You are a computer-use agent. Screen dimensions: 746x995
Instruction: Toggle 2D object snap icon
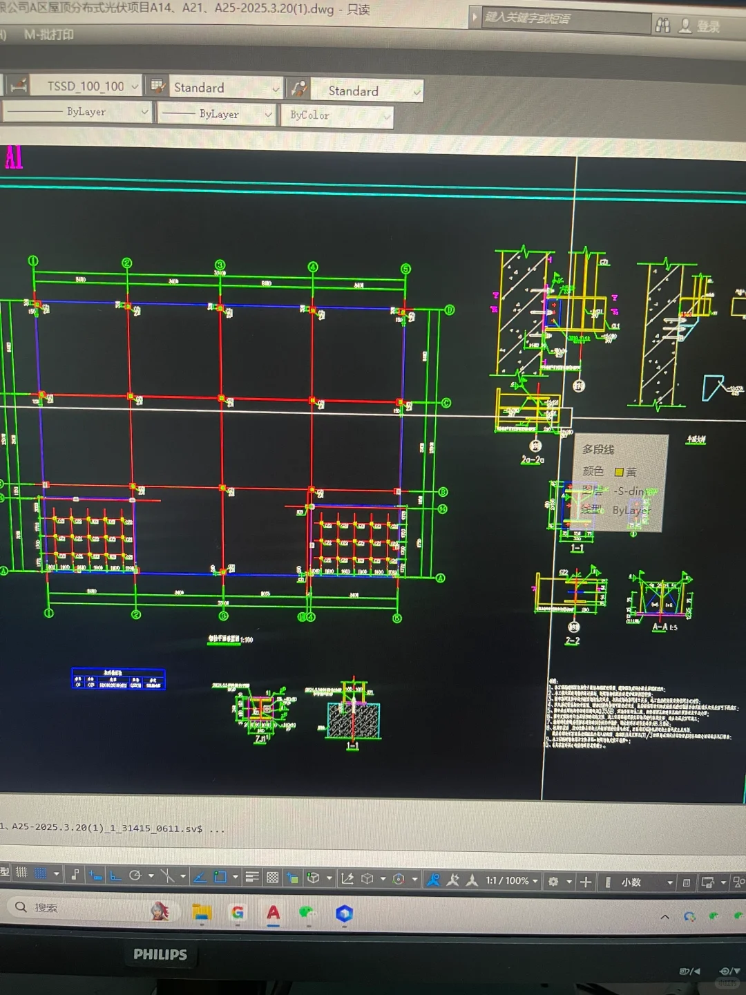click(220, 877)
